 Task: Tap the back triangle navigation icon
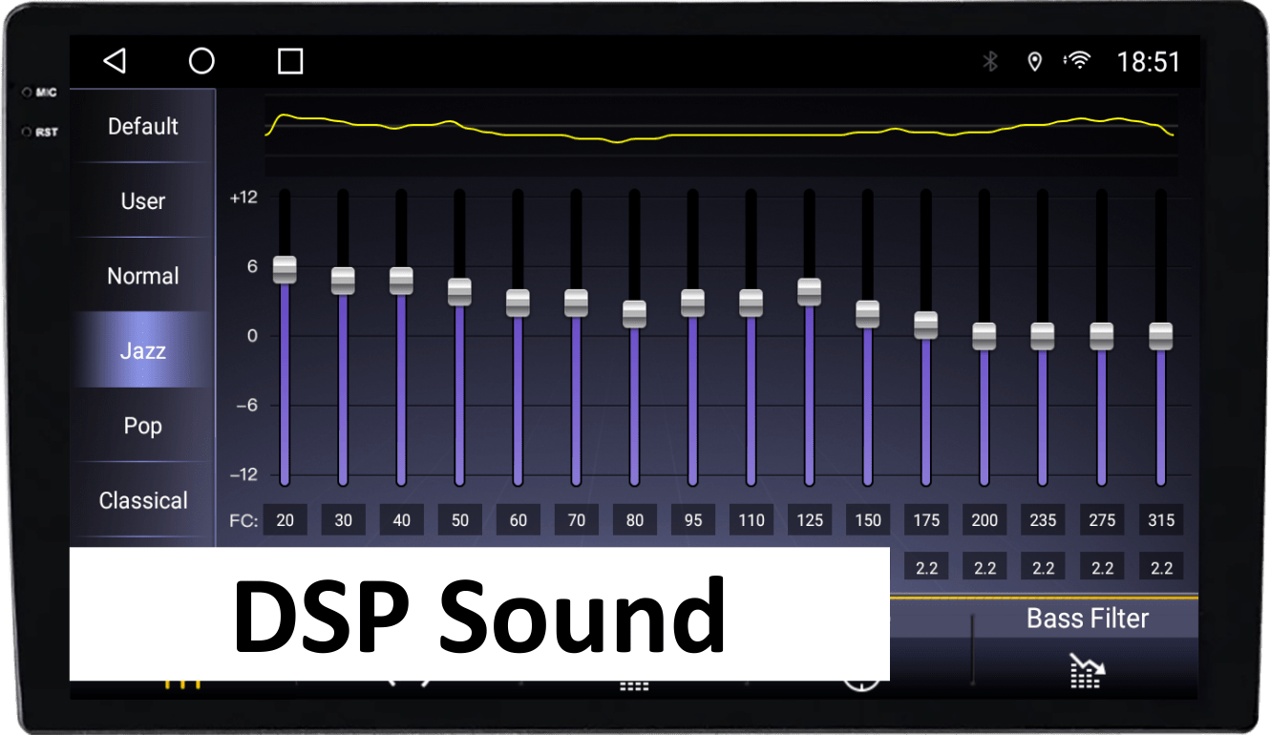[115, 61]
